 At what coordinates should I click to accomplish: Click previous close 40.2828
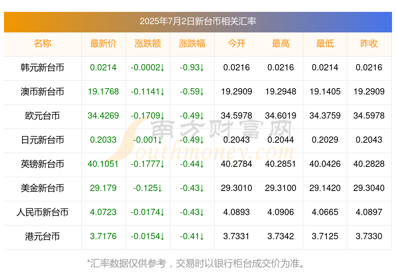(x=369, y=164)
